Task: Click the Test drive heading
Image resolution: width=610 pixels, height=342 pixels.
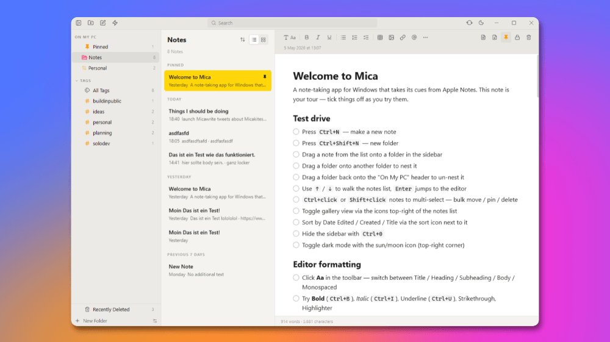Action: pyautogui.click(x=312, y=118)
